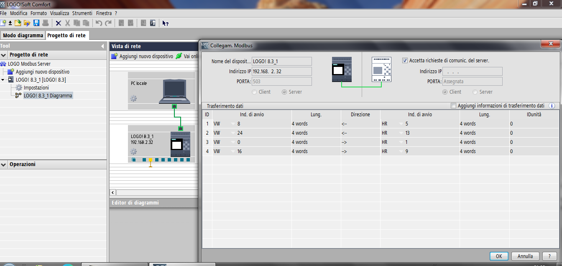562x266 pixels.
Task: Enable Aggiungi informazioni di trasferimento dati checkbox
Action: click(454, 106)
